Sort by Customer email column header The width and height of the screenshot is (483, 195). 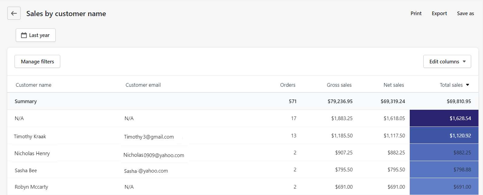pyautogui.click(x=143, y=85)
